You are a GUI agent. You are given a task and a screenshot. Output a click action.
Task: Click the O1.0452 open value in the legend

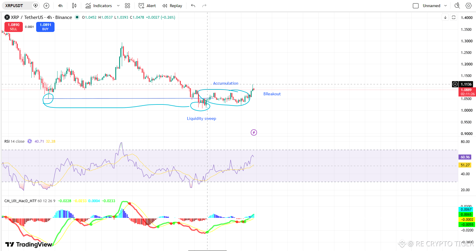pos(89,17)
